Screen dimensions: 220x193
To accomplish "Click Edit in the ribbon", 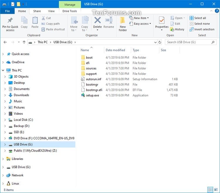I will 175,24.
